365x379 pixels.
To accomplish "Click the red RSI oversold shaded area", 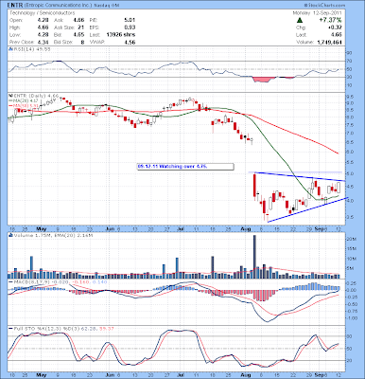I will coord(262,80).
